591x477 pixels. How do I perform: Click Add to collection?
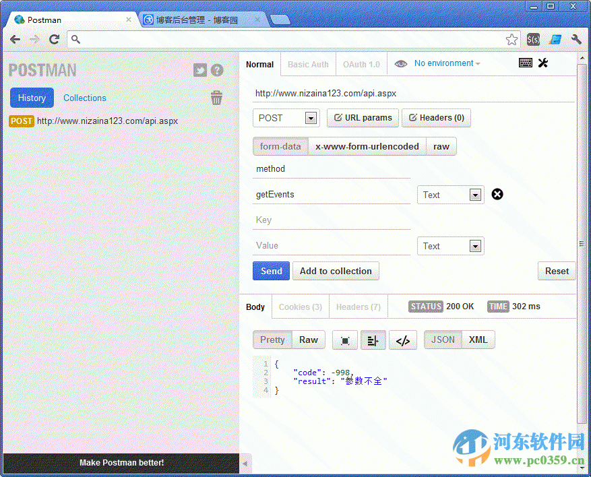point(336,271)
